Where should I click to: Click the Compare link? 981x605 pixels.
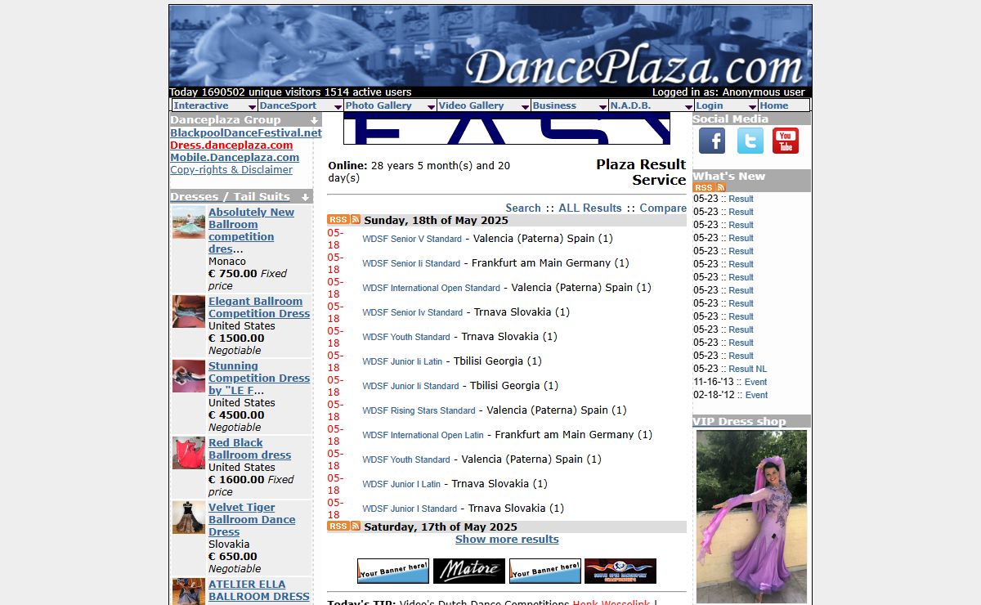(x=663, y=208)
